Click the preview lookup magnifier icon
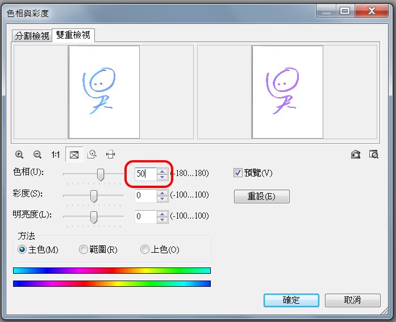396x322 pixels. click(x=374, y=154)
